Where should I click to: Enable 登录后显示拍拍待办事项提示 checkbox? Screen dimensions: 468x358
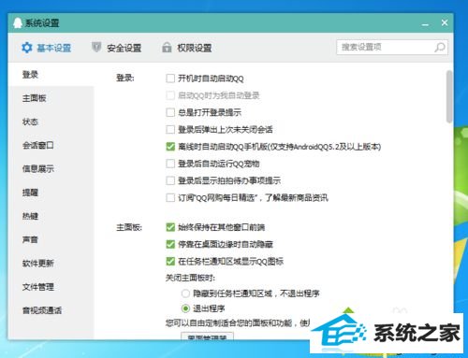coord(170,180)
